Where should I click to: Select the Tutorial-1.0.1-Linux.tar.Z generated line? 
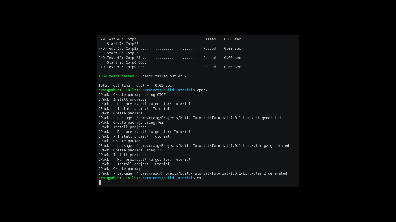click(194, 173)
